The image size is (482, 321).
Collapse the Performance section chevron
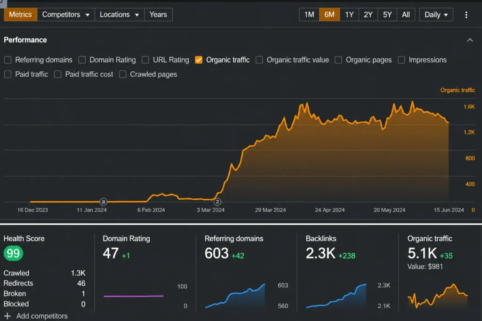point(470,40)
